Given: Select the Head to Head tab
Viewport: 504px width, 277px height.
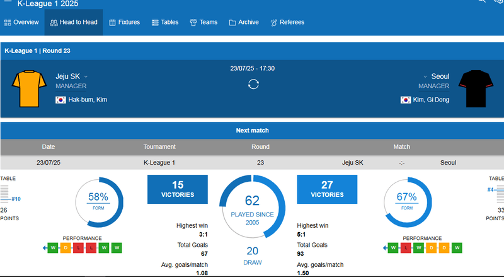Looking at the screenshot, I should 74,22.
